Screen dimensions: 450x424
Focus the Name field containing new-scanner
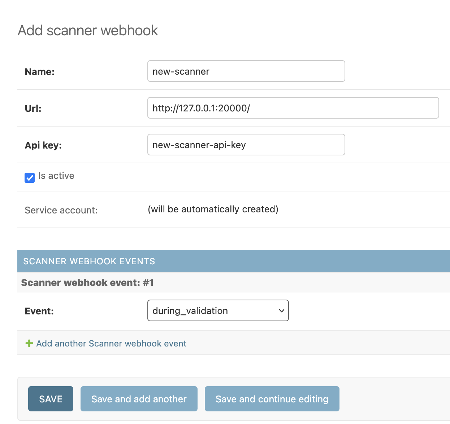coord(246,71)
